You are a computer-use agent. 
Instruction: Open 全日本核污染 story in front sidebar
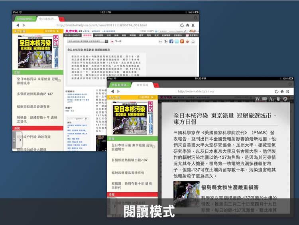[132, 147]
